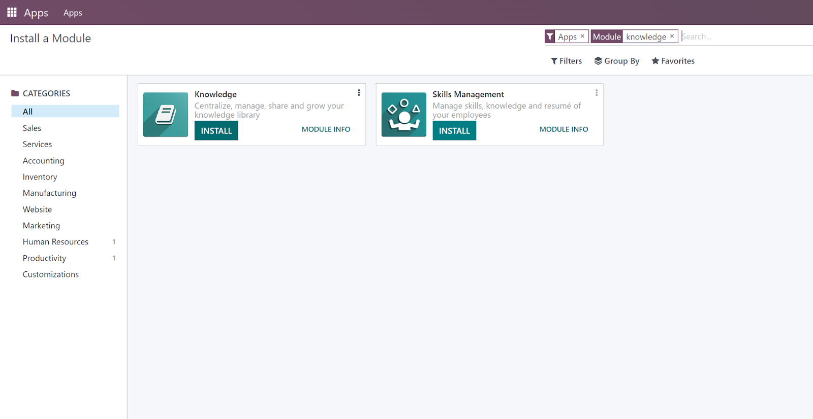Open the Knowledge card kebab menu
This screenshot has height=419, width=813.
pyautogui.click(x=359, y=93)
